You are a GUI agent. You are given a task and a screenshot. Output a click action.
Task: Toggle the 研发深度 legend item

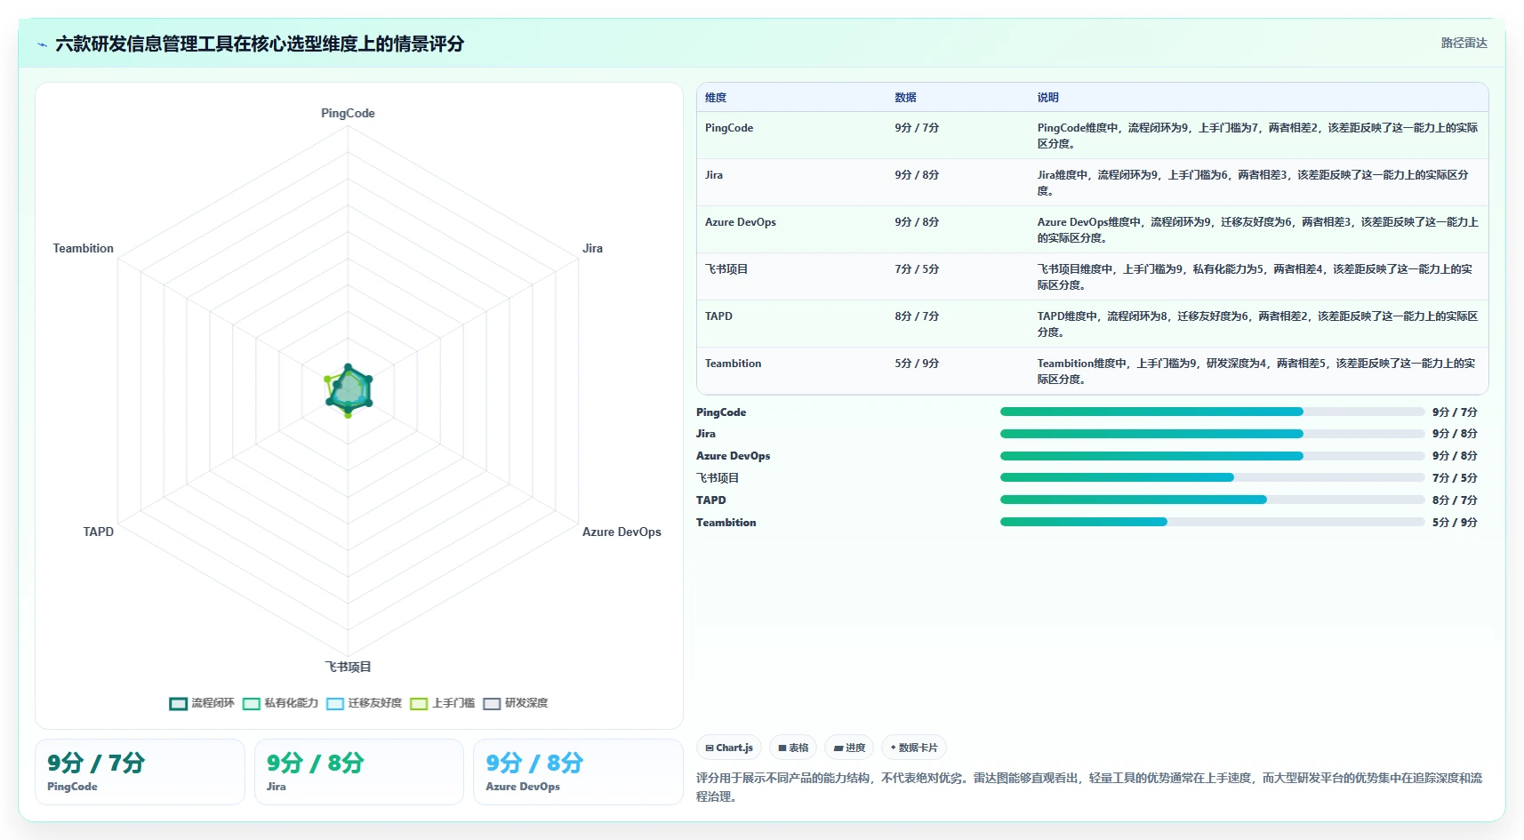click(x=516, y=703)
